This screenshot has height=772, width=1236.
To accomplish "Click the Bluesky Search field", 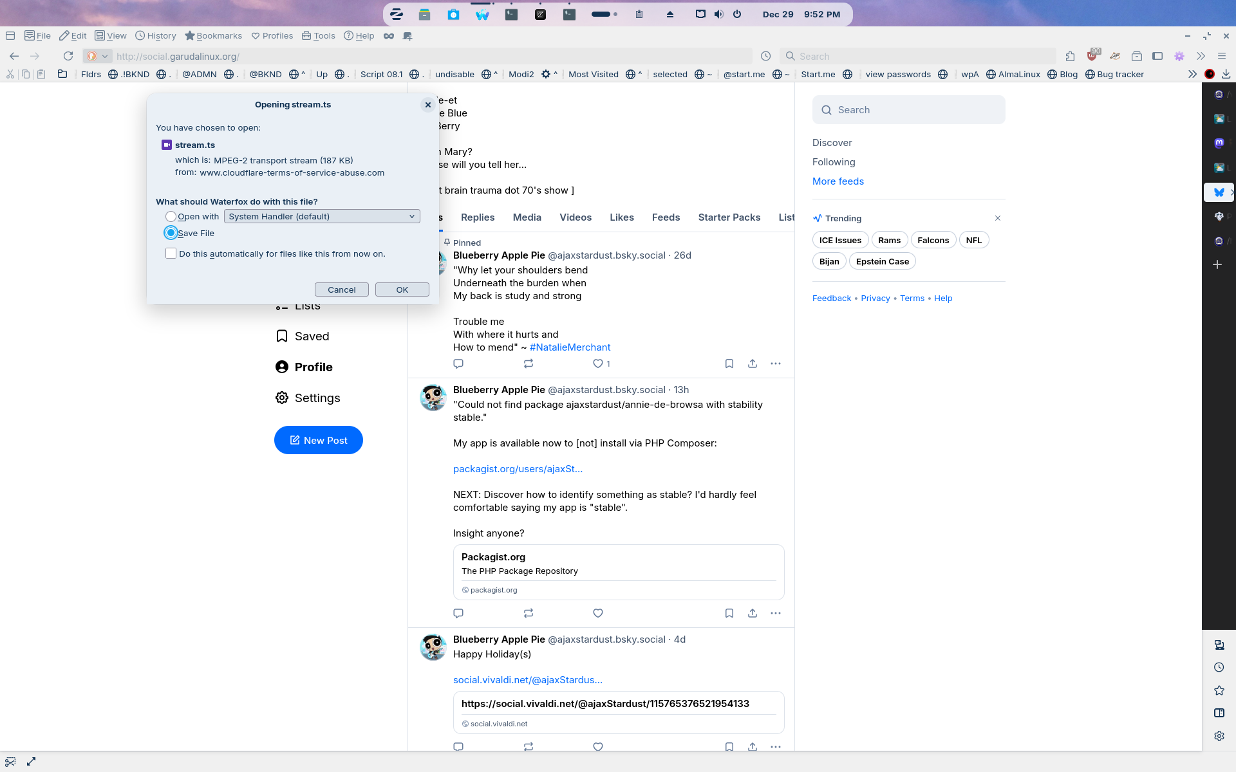I will pos(909,110).
